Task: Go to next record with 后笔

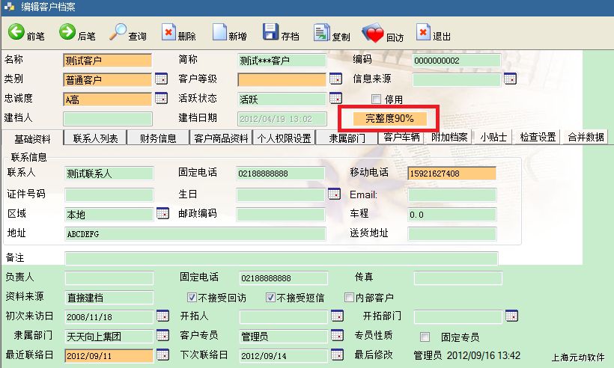Action: tap(76, 33)
